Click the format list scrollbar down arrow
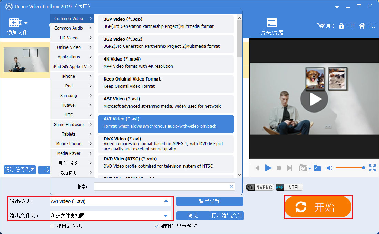Viewport: 379px width, 234px height. click(x=239, y=175)
